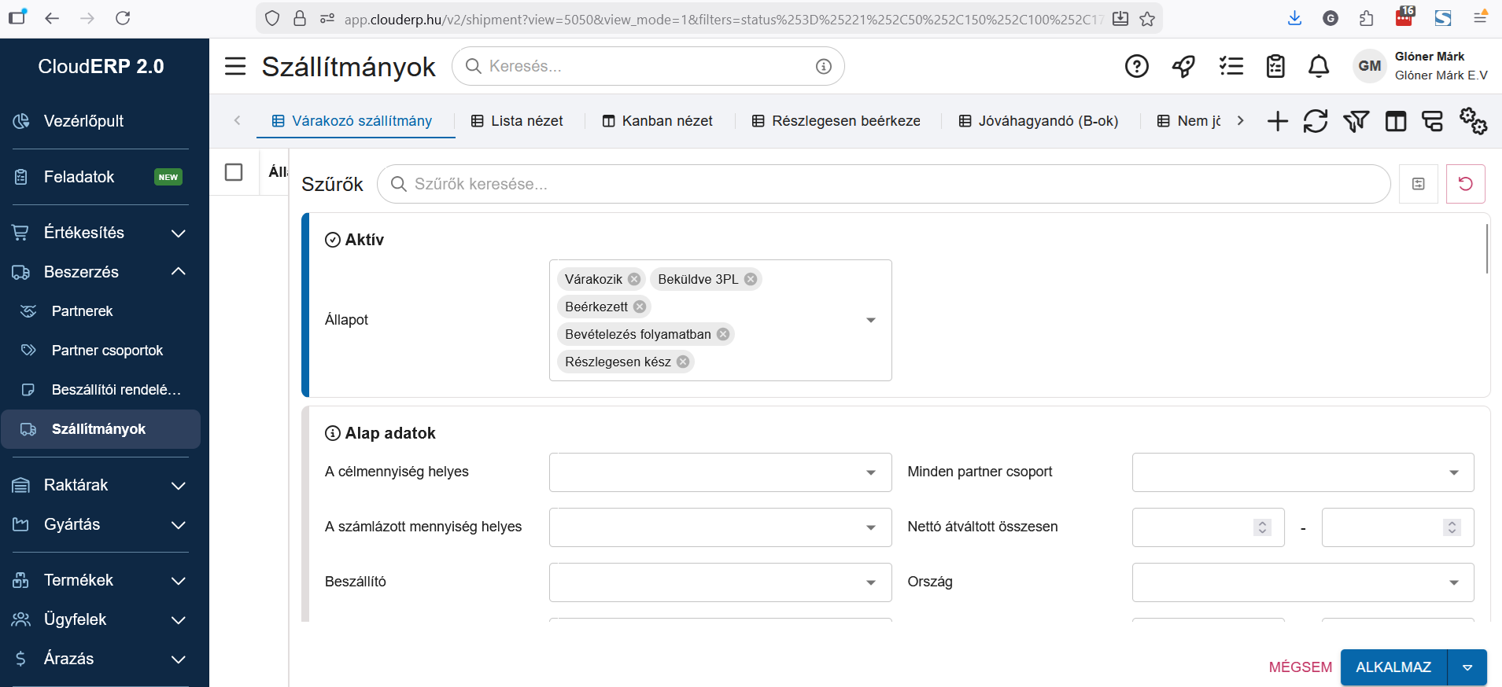Open the hamburger menu beside Szállítmányok
The width and height of the screenshot is (1502, 687).
[x=235, y=66]
